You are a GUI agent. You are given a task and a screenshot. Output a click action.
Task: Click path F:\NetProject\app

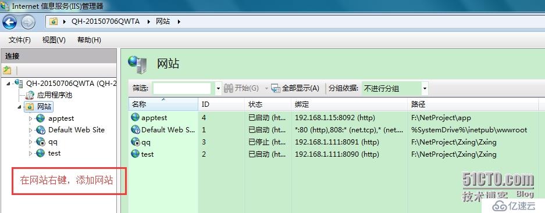[x=441, y=118]
